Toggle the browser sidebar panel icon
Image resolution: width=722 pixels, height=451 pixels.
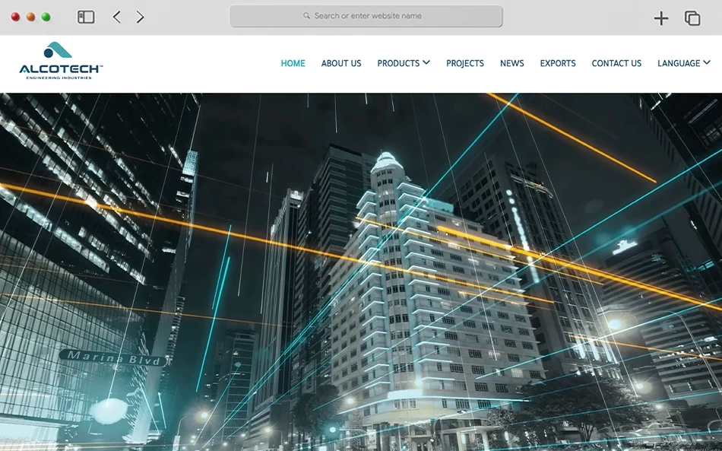86,17
